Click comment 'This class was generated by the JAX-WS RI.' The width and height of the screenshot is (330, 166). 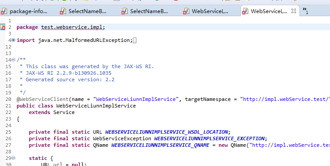(x=90, y=66)
